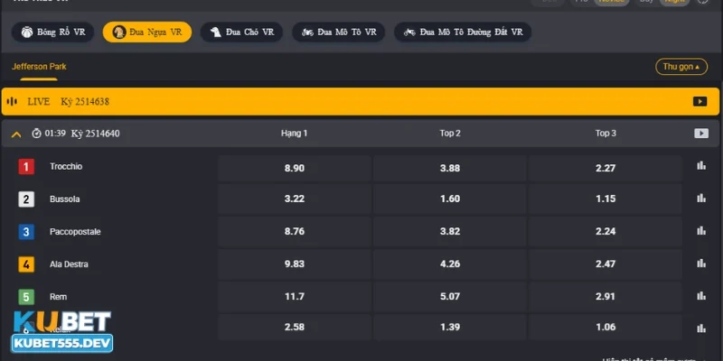Click the live signal icon beside LIVE
This screenshot has height=361, width=723.
(x=13, y=102)
